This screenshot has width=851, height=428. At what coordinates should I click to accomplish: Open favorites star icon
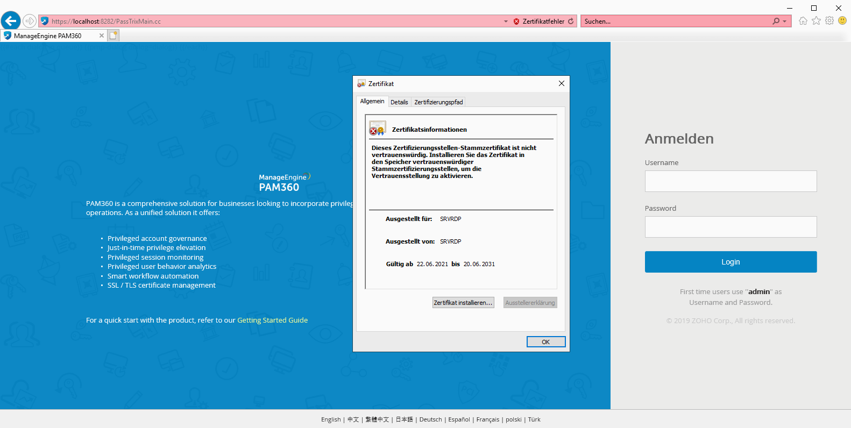coord(816,21)
